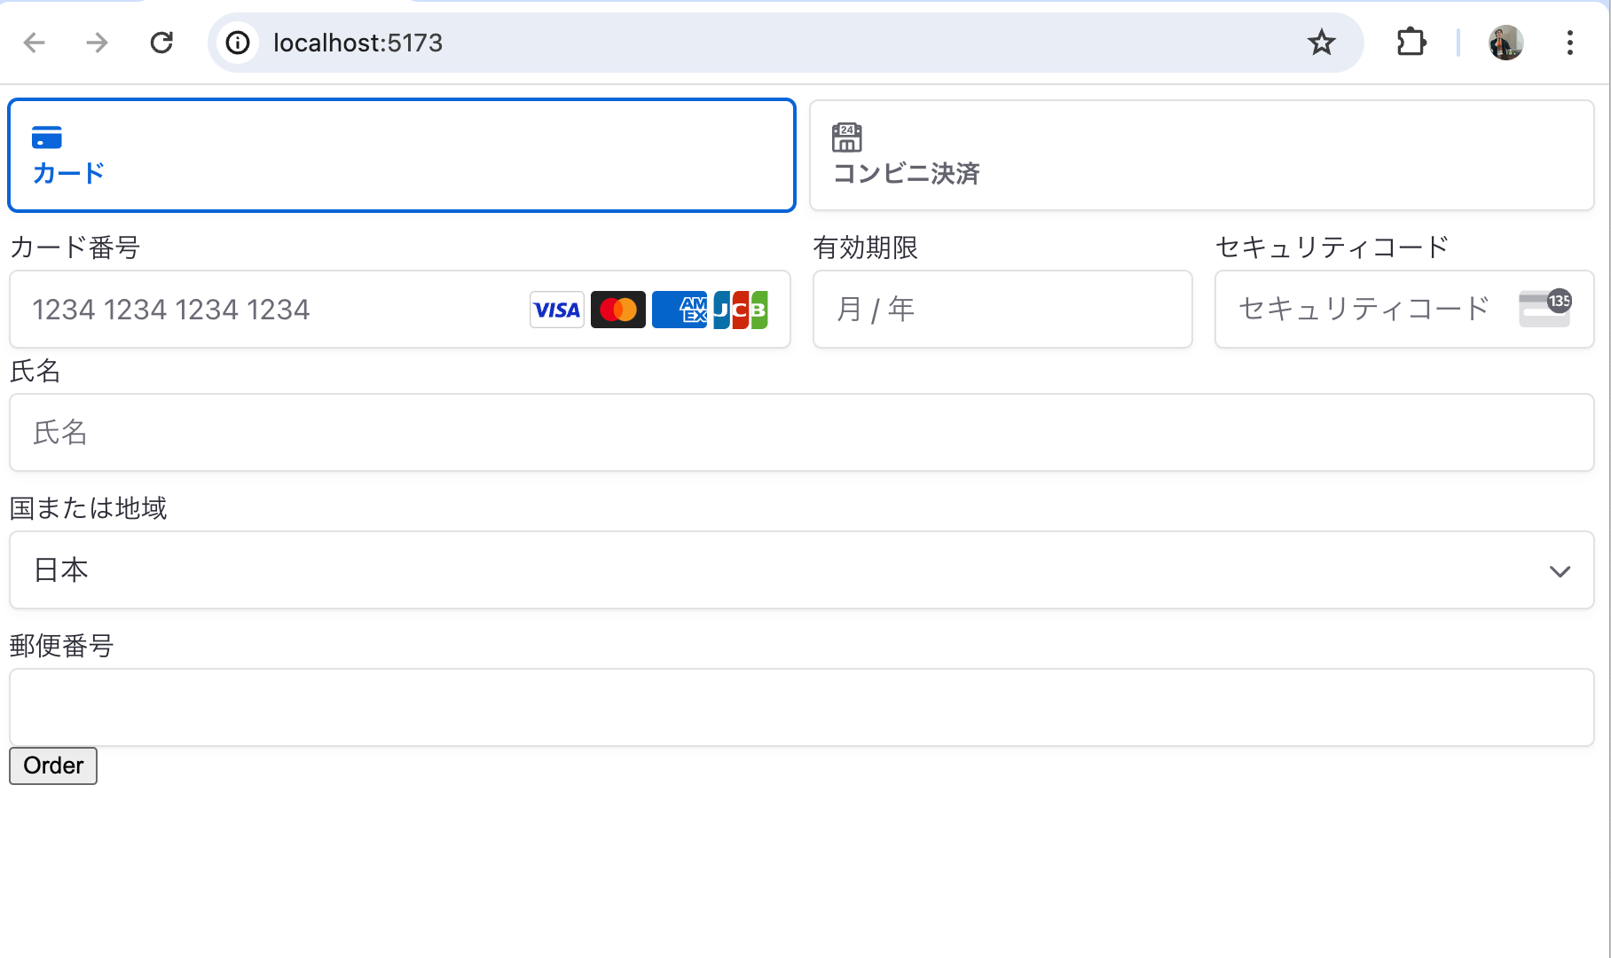Click the カード番号 label
Viewport: 1611px width, 958px height.
(x=75, y=247)
